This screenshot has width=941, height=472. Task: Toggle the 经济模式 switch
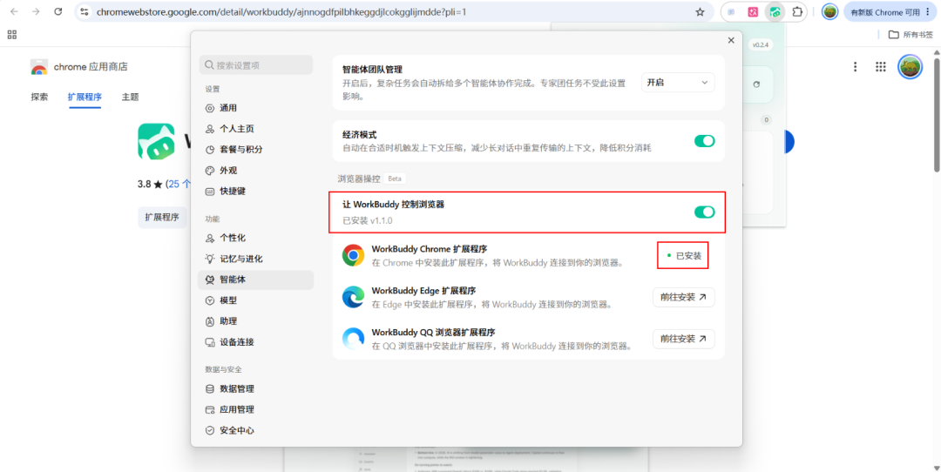(705, 141)
